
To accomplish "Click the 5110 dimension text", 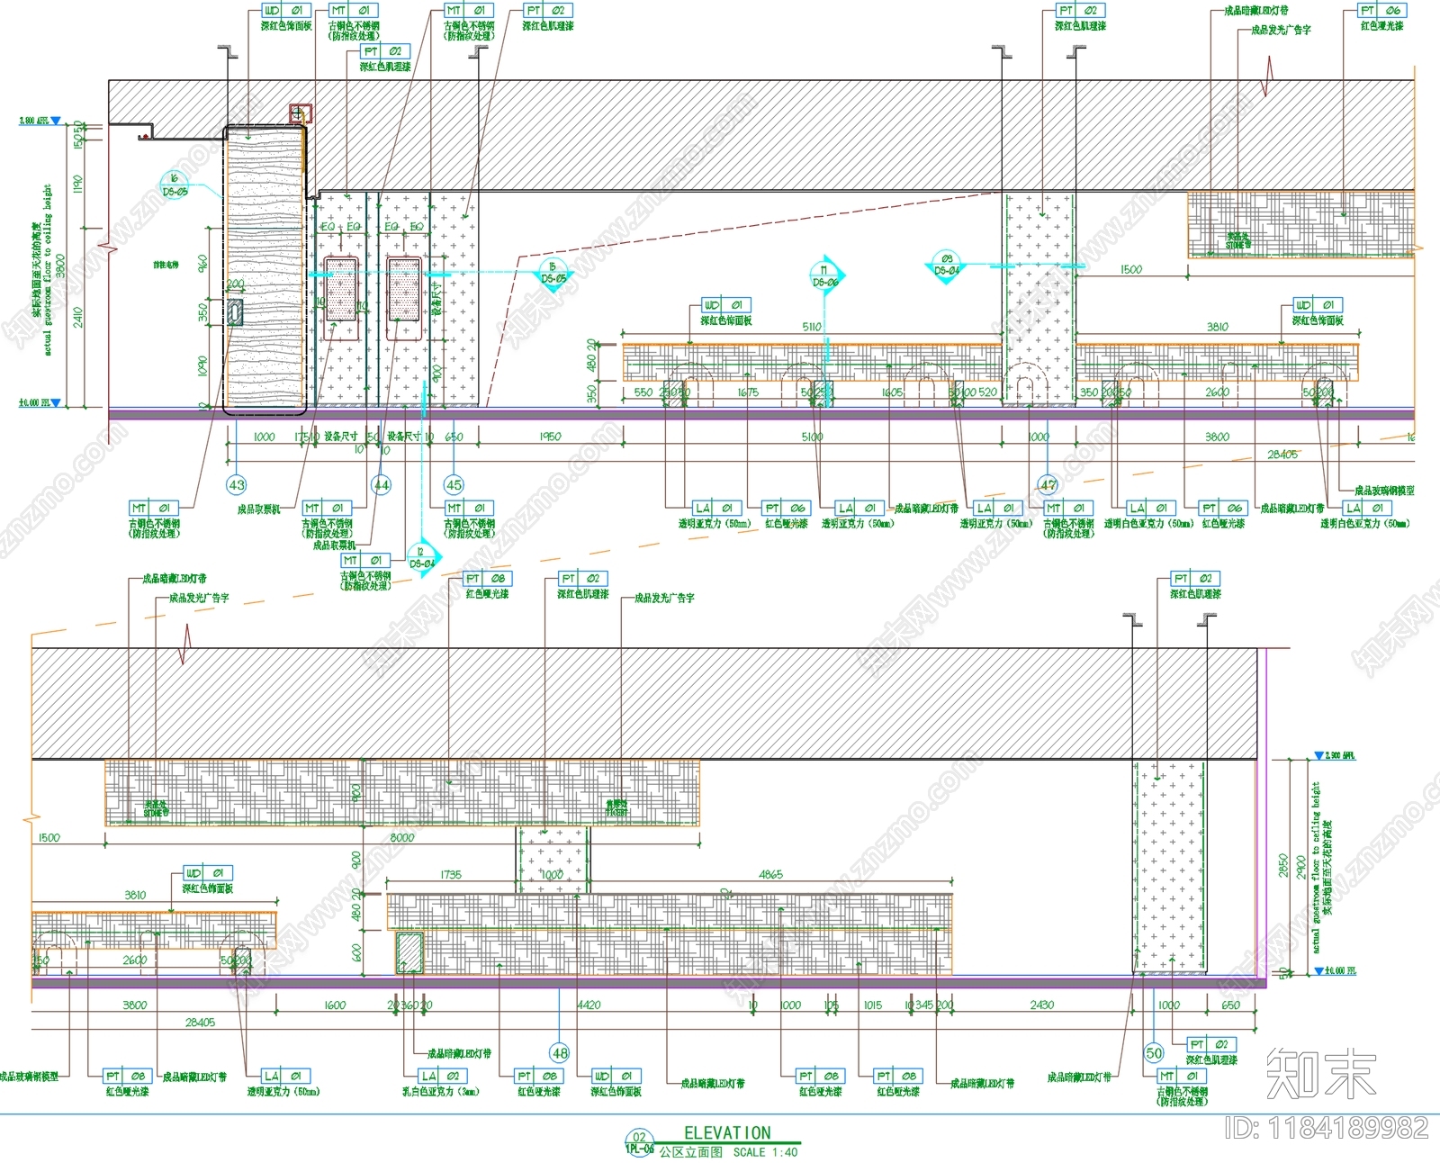I will [812, 327].
